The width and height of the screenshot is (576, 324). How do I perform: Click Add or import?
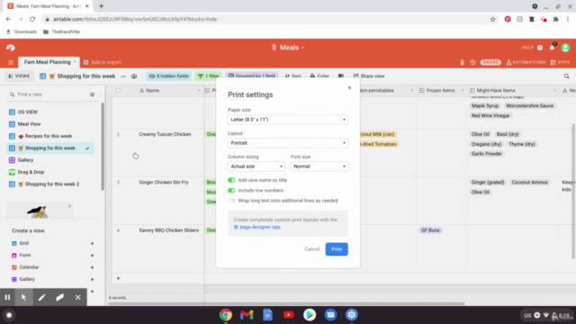pos(103,62)
